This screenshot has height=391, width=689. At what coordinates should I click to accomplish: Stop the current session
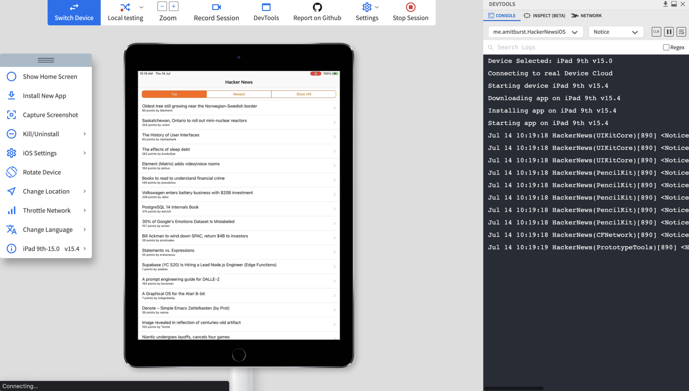click(410, 12)
